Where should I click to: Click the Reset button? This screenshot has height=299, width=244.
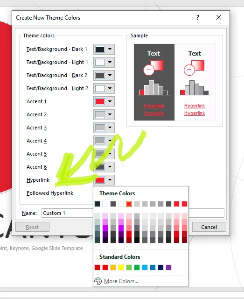pos(32,227)
